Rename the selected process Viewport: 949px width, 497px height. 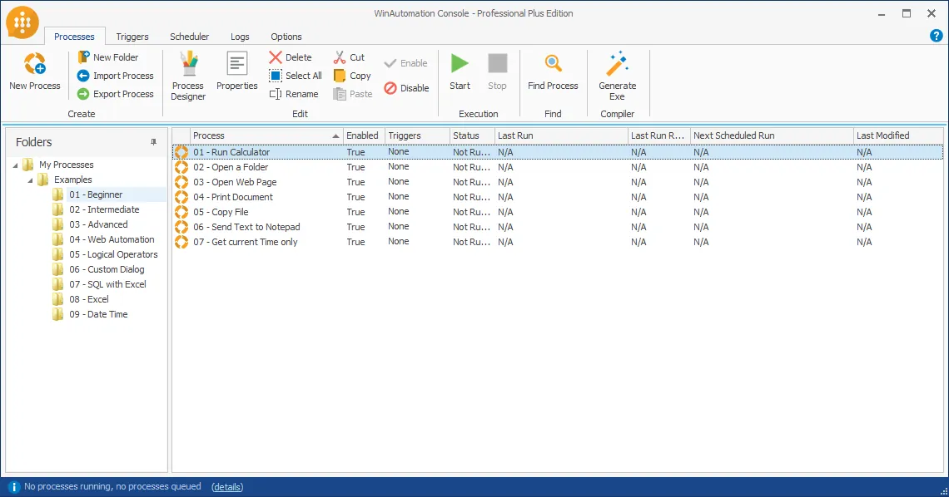(x=294, y=94)
